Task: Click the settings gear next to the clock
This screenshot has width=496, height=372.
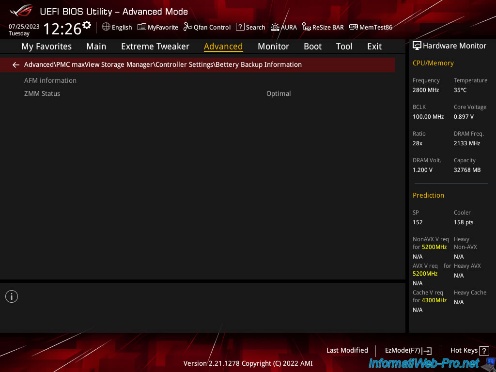Action: [87, 25]
